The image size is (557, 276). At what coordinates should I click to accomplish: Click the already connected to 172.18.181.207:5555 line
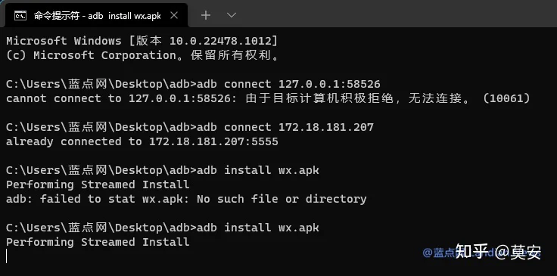142,141
